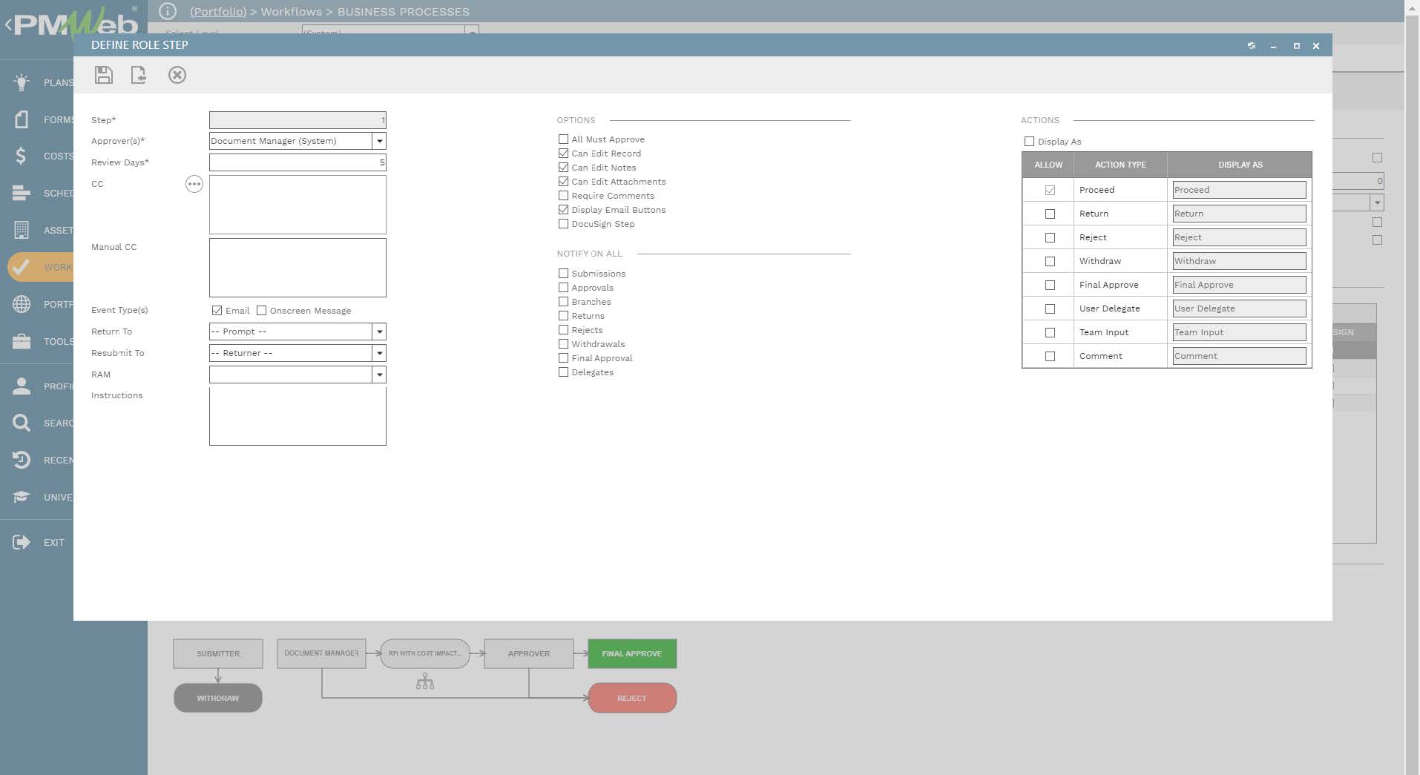Click the refresh icon in dialog title bar
This screenshot has height=775, width=1420.
pos(1252,45)
